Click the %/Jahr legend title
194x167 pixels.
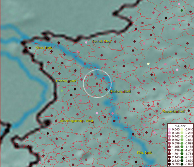pos(180,126)
